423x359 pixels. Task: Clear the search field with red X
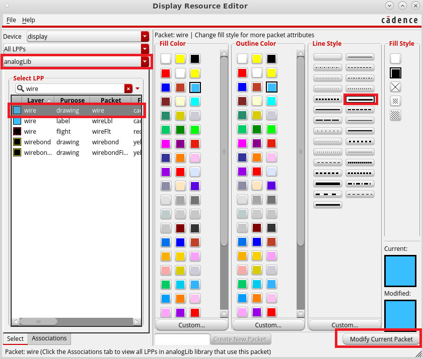[128, 88]
